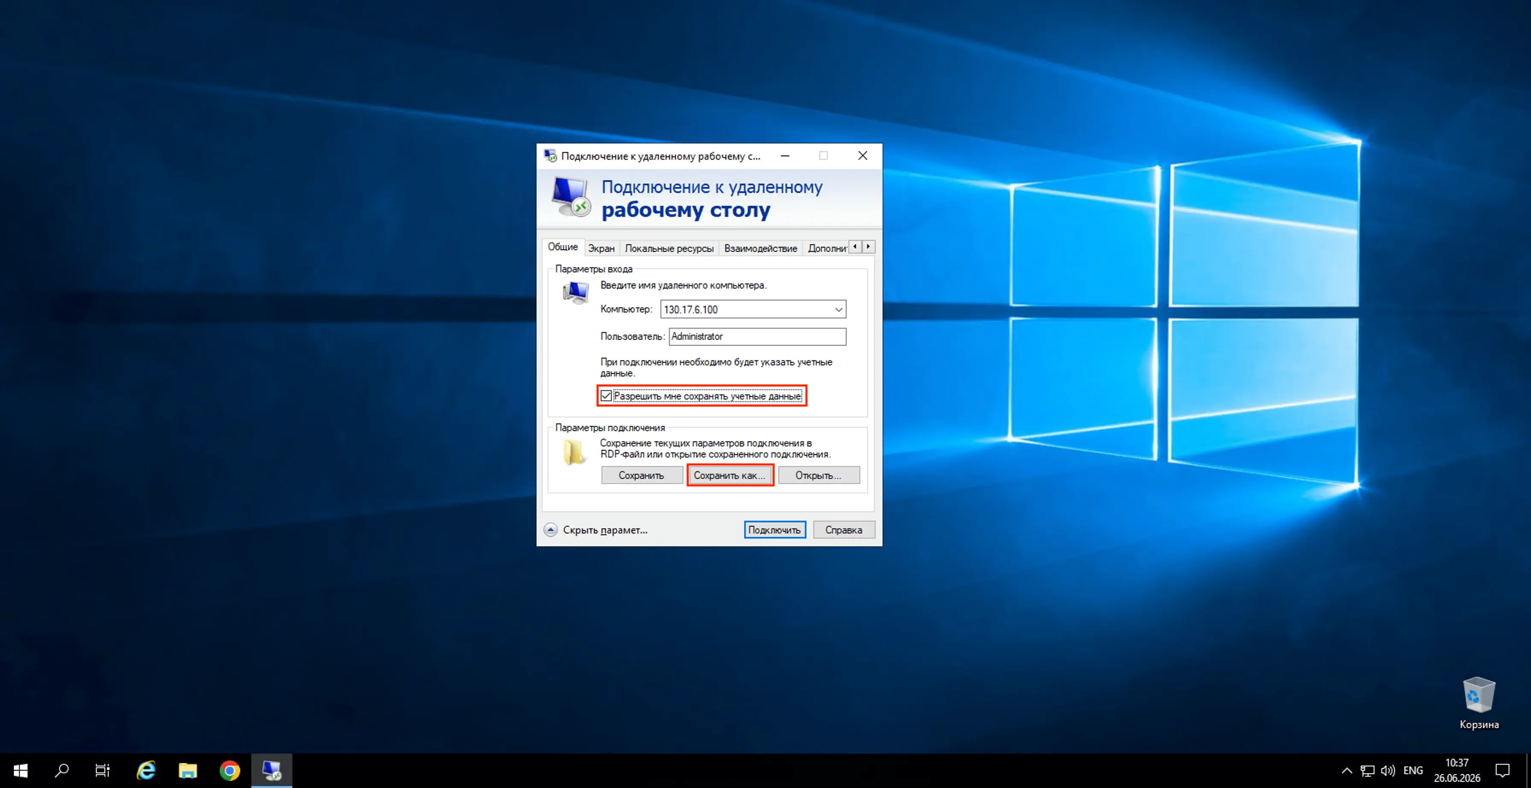Image resolution: width=1531 pixels, height=788 pixels.
Task: Open the Дополнительно tab
Action: [x=827, y=248]
